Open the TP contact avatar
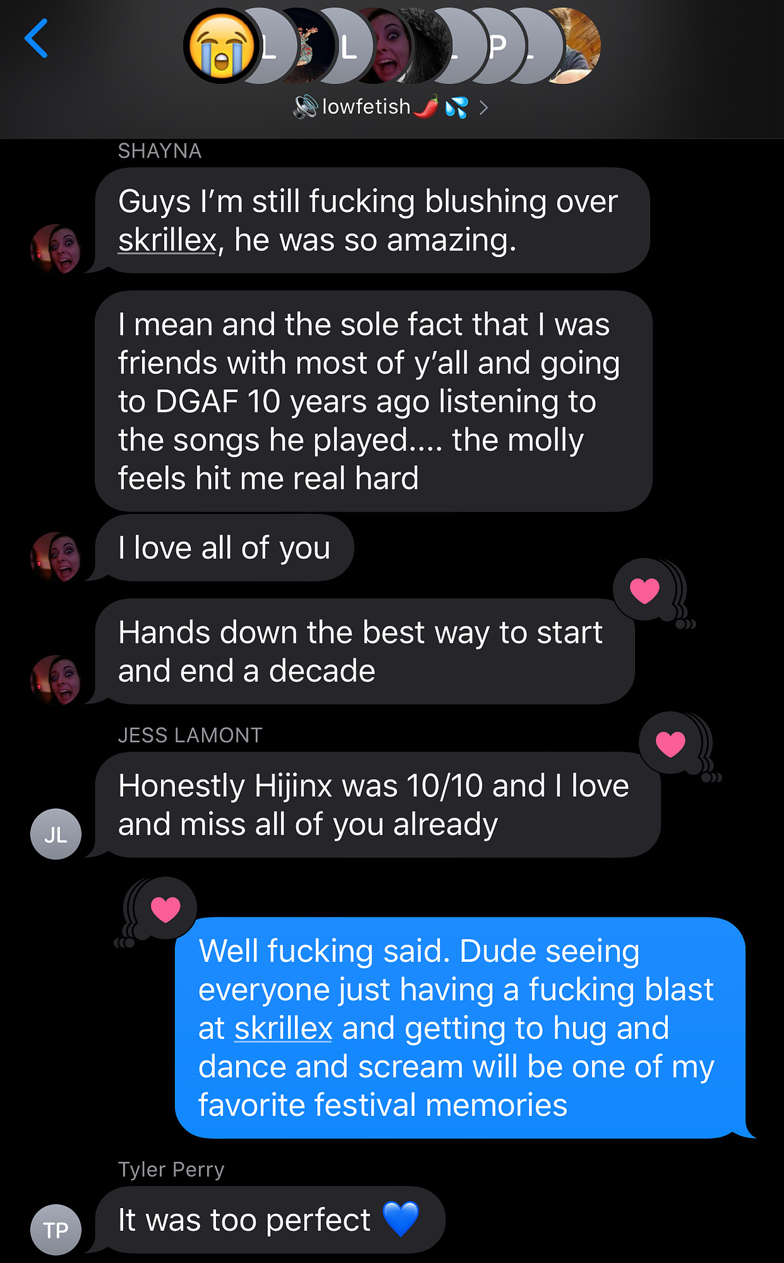 point(56,1230)
